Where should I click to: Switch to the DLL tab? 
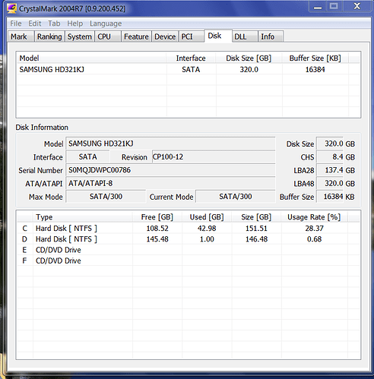point(245,36)
